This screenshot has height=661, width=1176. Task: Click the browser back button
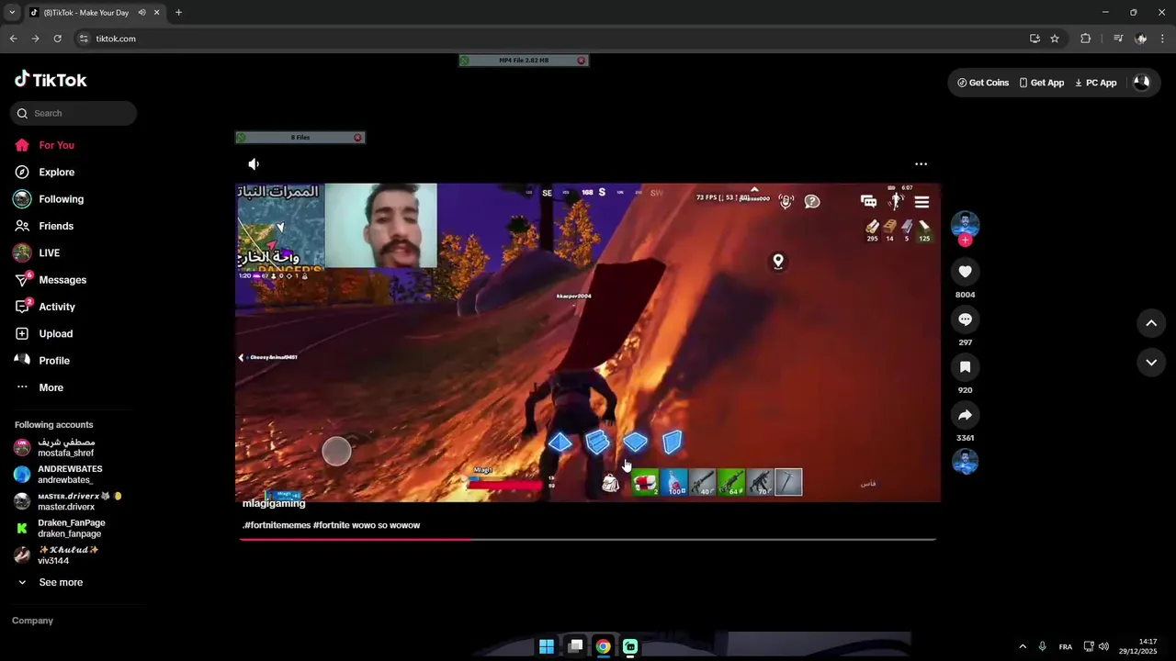(x=13, y=39)
